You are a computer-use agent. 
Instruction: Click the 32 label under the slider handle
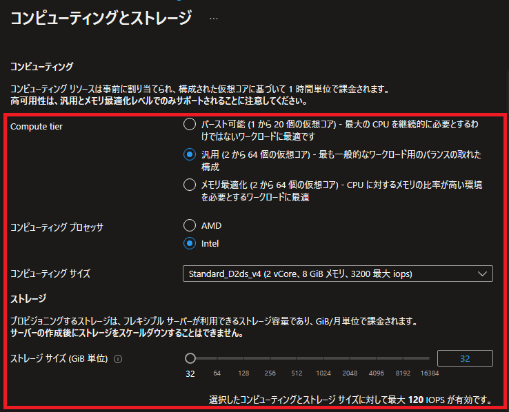tap(190, 373)
